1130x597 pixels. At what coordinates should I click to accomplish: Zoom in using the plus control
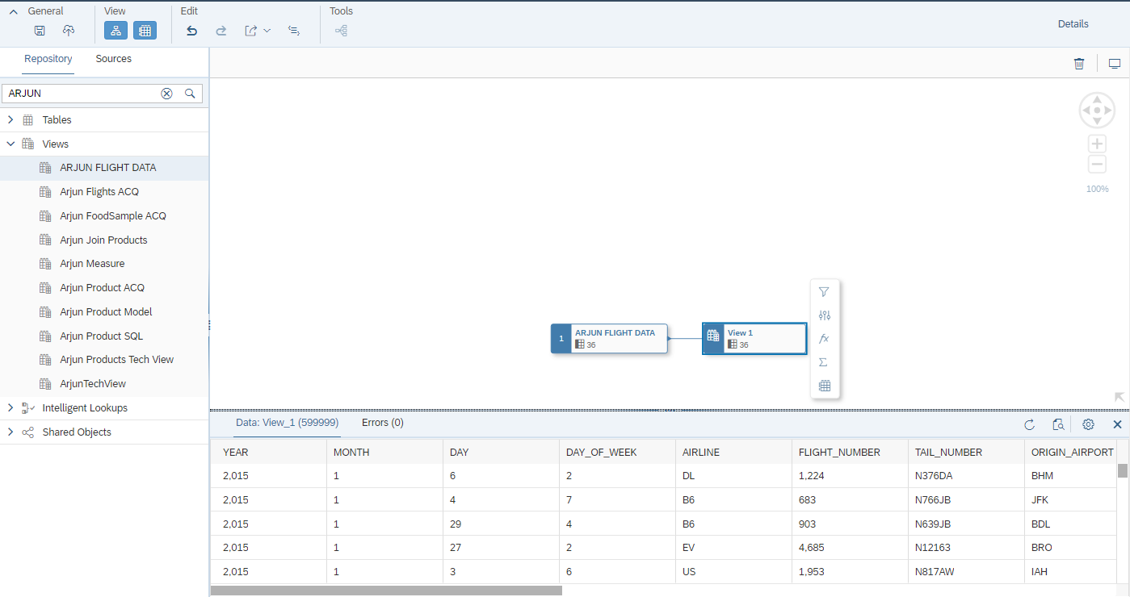point(1097,143)
